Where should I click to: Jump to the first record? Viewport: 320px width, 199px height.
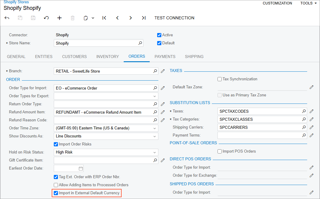pyautogui.click(x=104, y=18)
